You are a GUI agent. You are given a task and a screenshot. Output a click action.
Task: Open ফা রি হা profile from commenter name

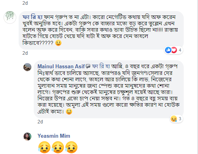[33, 17]
